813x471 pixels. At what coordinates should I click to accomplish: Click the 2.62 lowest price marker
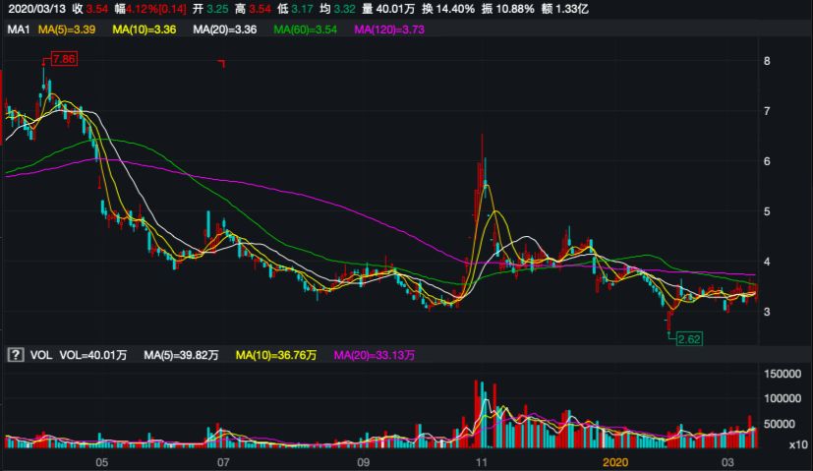pos(689,337)
